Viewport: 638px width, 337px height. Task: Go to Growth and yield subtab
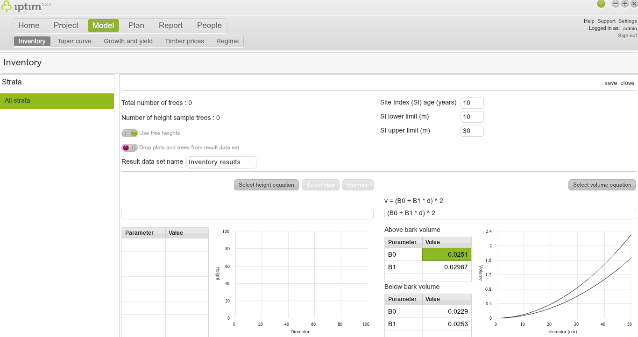coord(128,41)
